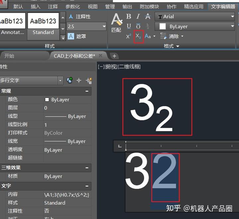Screen dimensions: 239x219
Task: Click the 线型比例 value 1
Action: 67,125
